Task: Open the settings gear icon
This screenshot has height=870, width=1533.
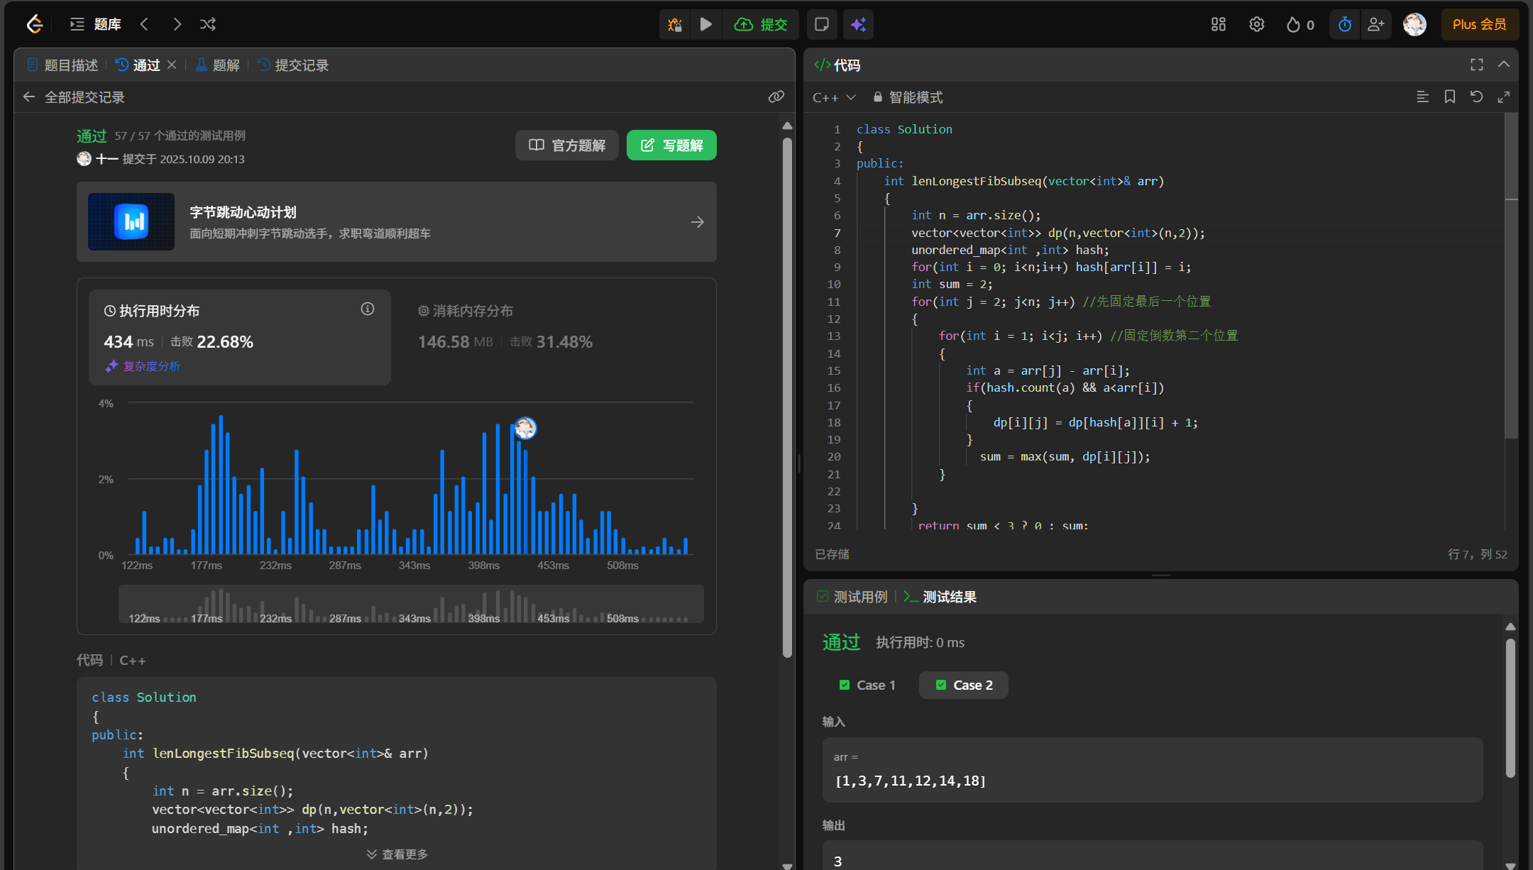Action: click(1256, 25)
